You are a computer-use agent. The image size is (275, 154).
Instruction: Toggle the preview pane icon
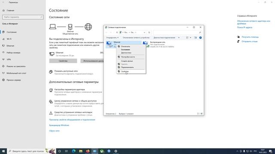point(196,38)
